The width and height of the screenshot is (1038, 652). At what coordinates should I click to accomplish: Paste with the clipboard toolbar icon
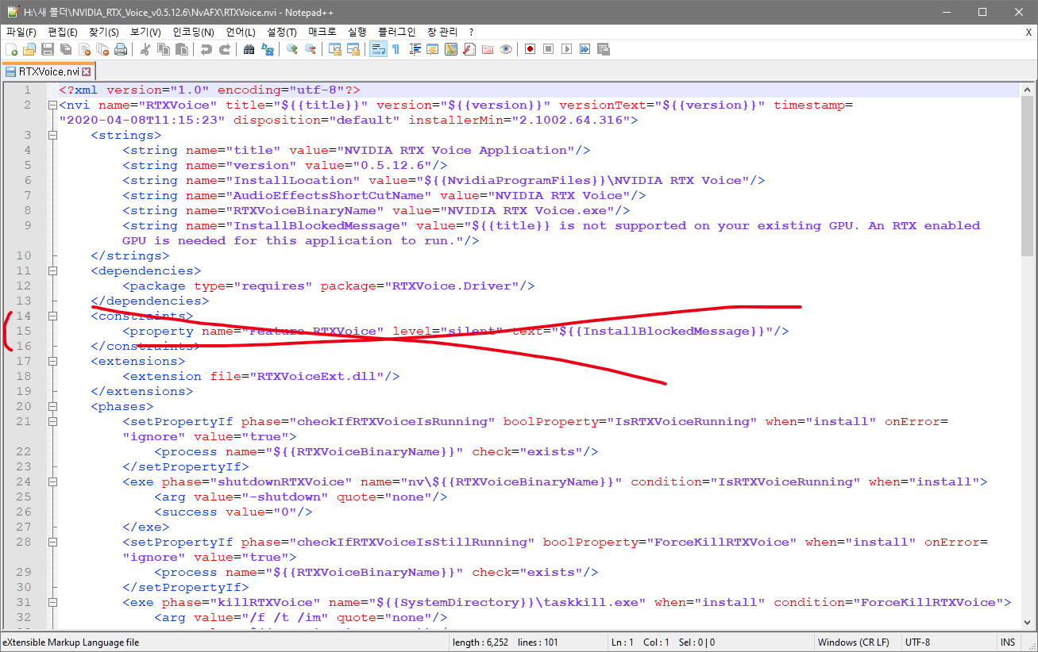click(x=182, y=49)
